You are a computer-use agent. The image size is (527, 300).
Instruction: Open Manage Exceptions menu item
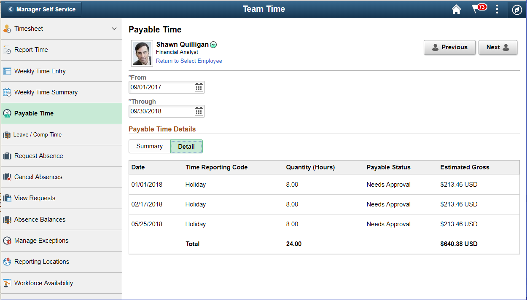(62, 241)
